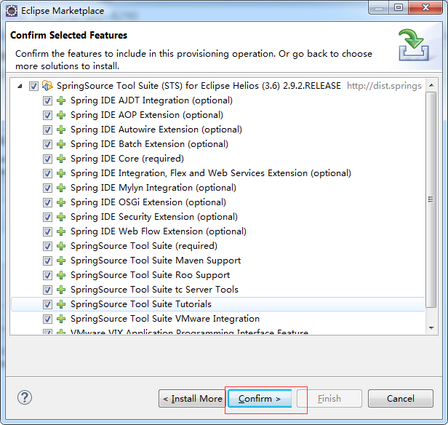Click the plus icon beside Spring IDE AOP Extension

tap(61, 115)
